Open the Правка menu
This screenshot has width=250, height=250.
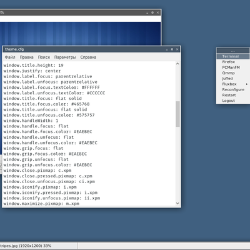coord(26,57)
